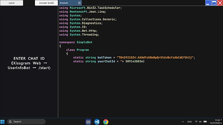Click the 'using Newtonsoft.Json.Linq;' line

83,12
